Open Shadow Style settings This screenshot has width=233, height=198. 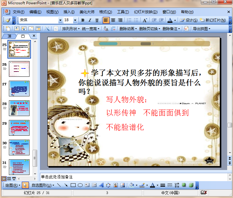pyautogui.click(x=184, y=185)
